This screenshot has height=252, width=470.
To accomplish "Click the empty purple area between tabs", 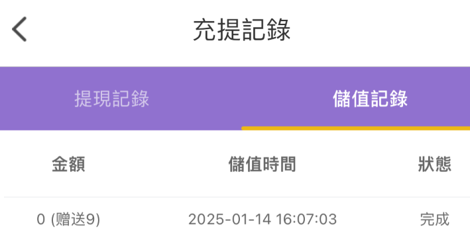I will (240, 99).
